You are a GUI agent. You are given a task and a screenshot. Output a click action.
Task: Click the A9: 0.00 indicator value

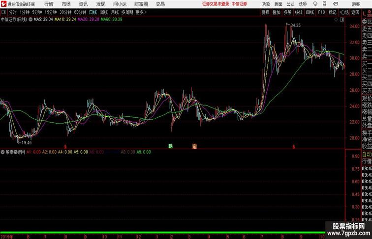pos(144,152)
